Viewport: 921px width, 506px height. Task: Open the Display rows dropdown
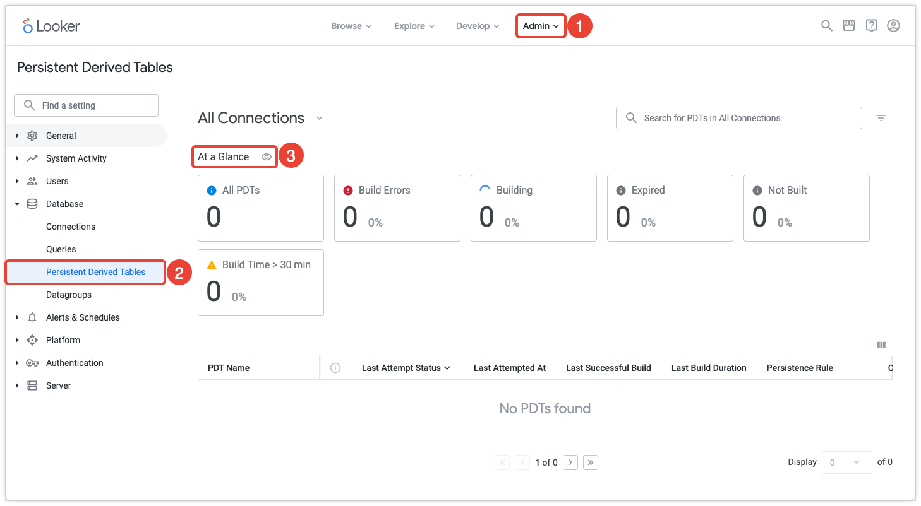(846, 462)
